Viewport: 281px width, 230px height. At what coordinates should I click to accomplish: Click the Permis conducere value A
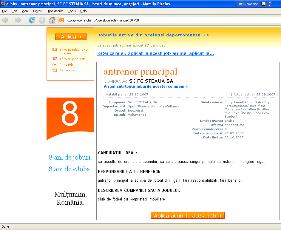[x=226, y=129]
